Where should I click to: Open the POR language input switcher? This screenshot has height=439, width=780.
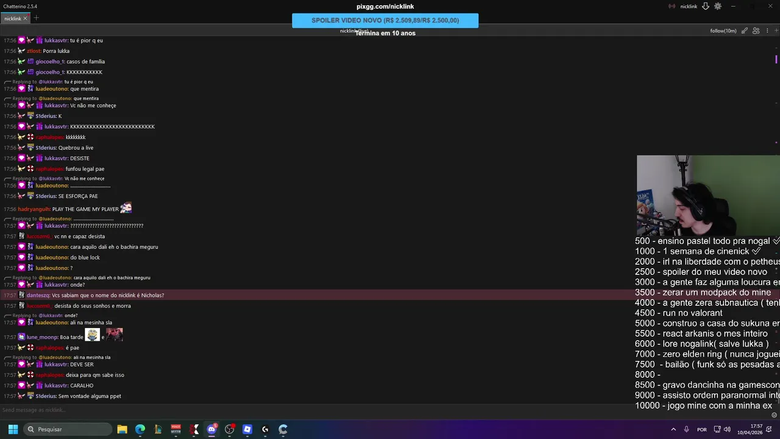tap(702, 429)
